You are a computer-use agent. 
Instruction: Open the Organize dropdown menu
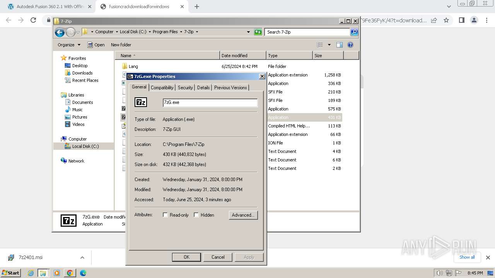[69, 45]
